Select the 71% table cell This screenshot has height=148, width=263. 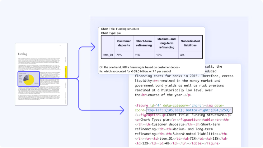click(x=124, y=55)
